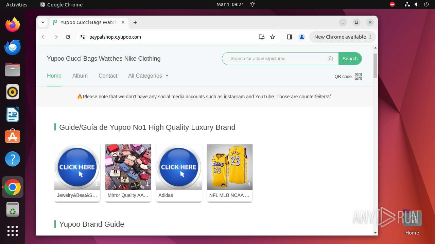Open CLICK HERE thumbnail above Adidas
435x244 pixels.
pos(179,167)
